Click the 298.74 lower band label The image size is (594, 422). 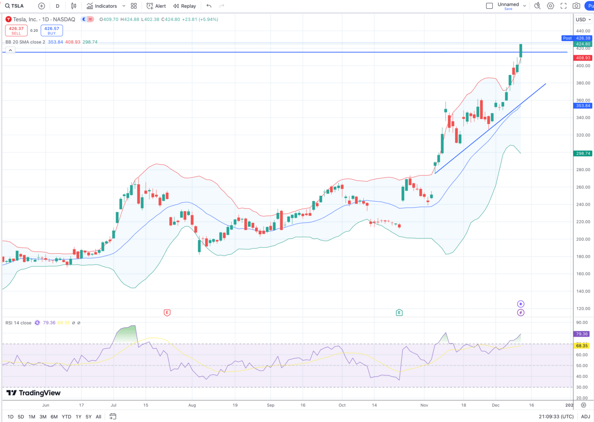pyautogui.click(x=583, y=154)
